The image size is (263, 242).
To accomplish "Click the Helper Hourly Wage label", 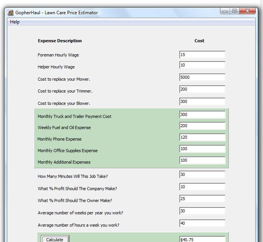I will point(56,67).
